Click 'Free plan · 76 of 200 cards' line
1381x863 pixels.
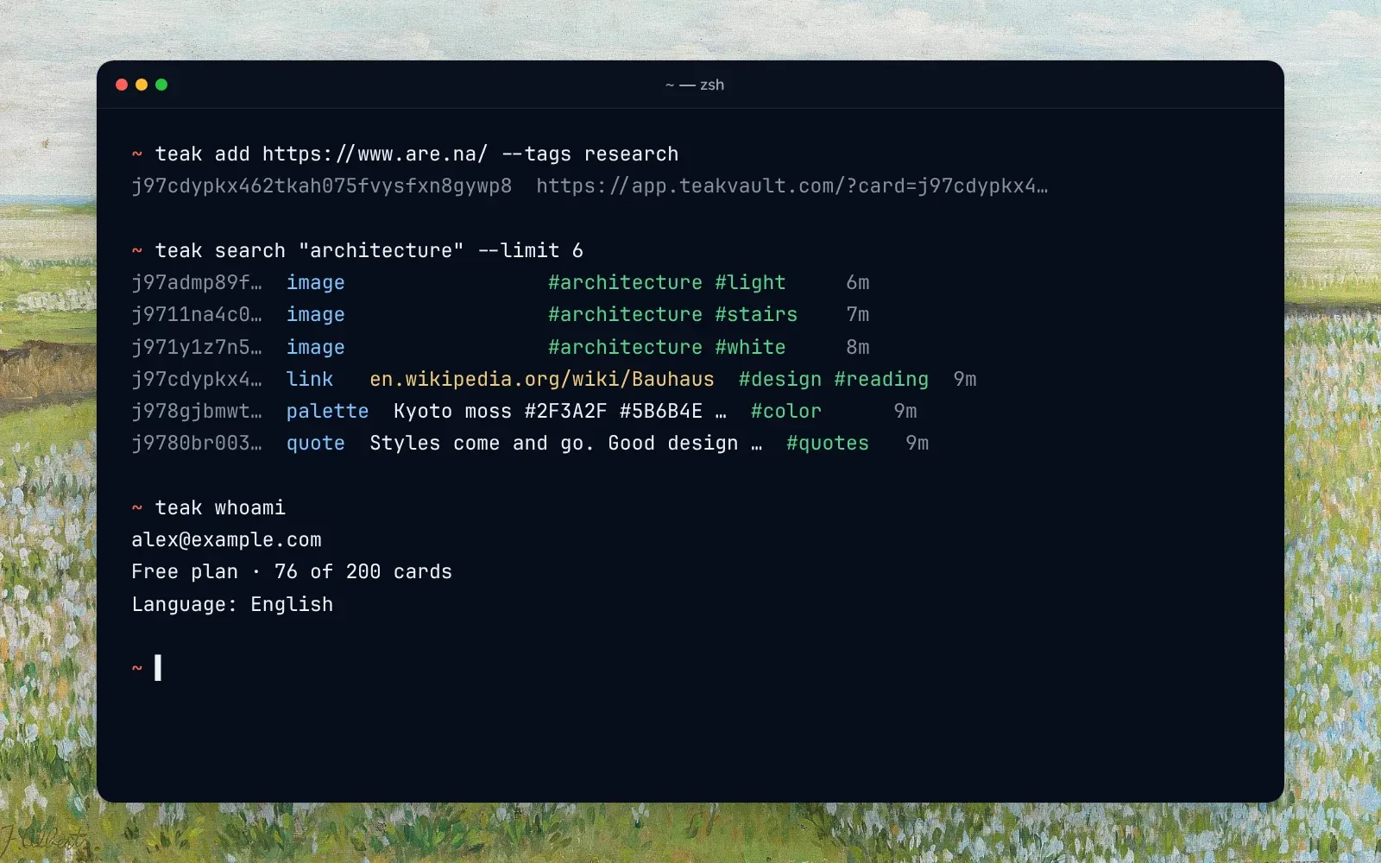pyautogui.click(x=292, y=572)
